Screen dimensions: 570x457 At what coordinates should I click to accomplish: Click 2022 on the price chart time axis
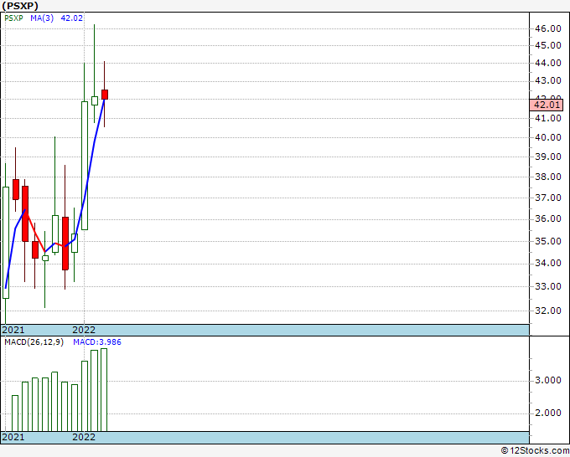click(84, 330)
